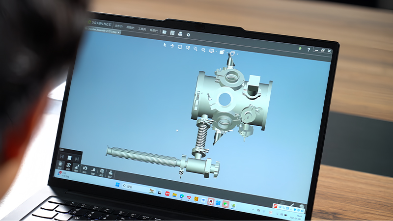Open the 工具(T) menu
Viewport: 393px width, 221px height.
[x=142, y=28]
